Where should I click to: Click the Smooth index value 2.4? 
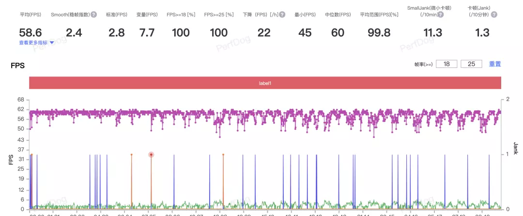click(74, 32)
